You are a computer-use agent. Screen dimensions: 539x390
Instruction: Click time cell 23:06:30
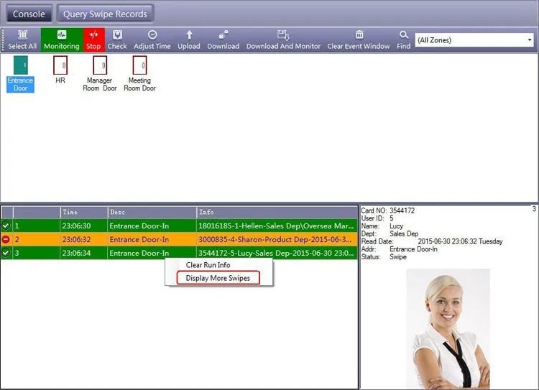click(83, 226)
